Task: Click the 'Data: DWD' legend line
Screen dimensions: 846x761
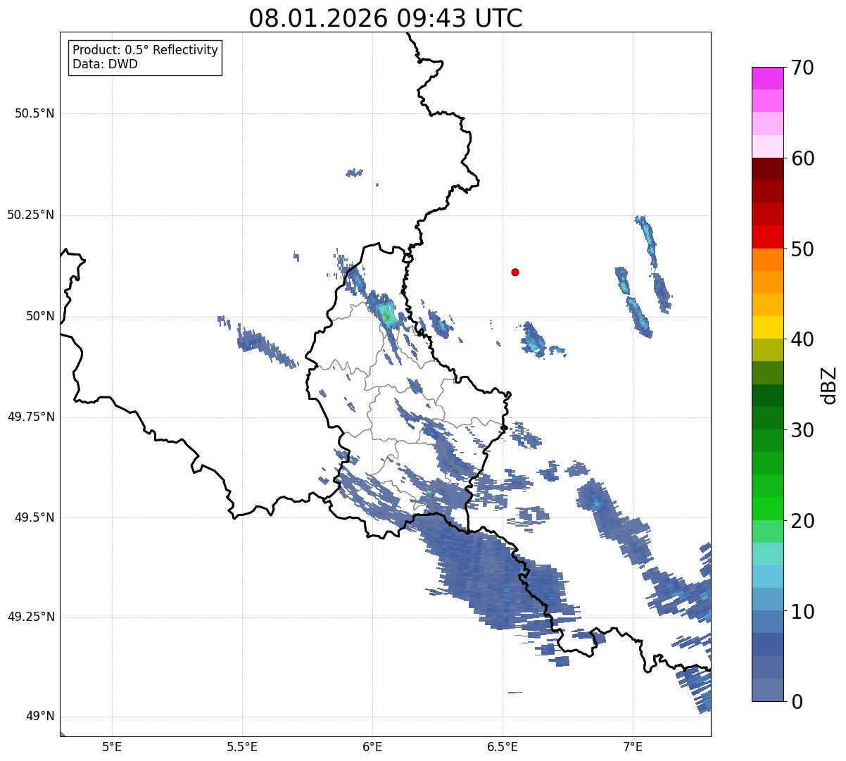Action: (106, 64)
